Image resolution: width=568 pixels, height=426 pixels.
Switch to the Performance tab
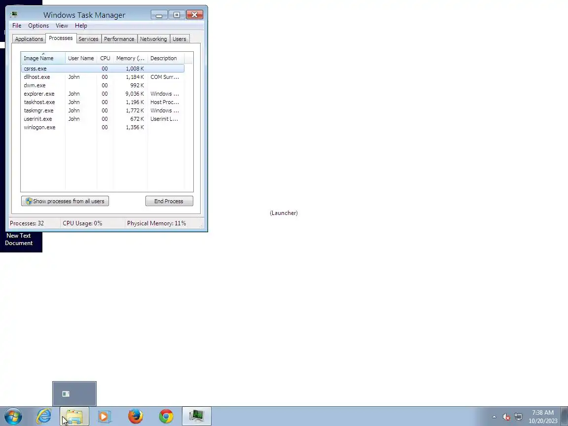(119, 39)
